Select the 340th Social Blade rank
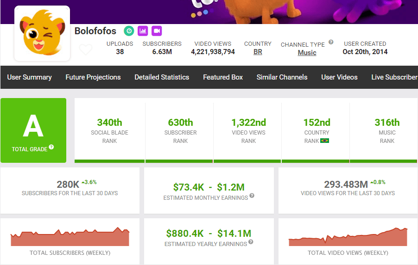 [109, 123]
